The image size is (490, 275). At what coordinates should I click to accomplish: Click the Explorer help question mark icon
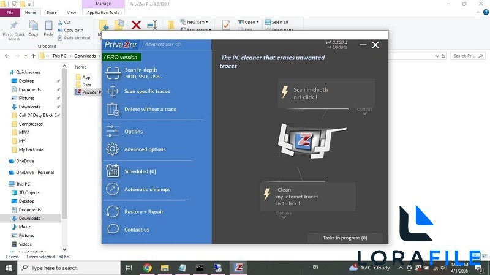486,12
